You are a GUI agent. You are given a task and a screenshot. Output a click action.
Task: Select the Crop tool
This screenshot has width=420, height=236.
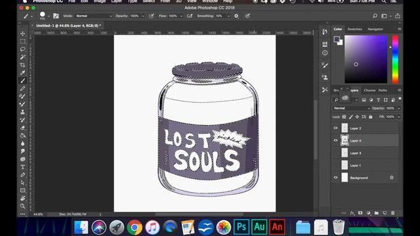[x=23, y=65]
